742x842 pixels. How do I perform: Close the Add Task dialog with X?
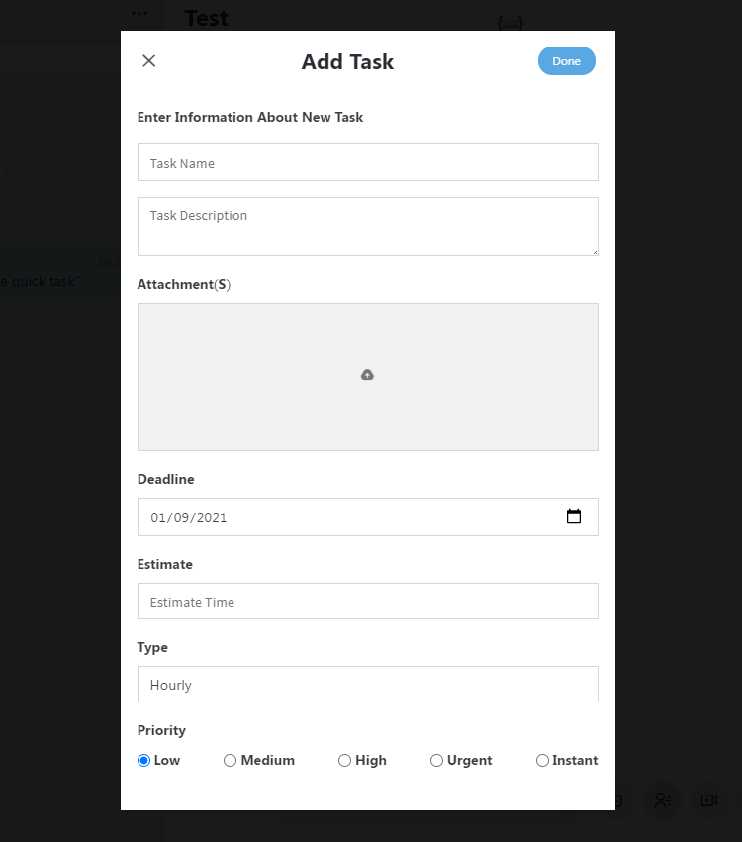pyautogui.click(x=148, y=61)
